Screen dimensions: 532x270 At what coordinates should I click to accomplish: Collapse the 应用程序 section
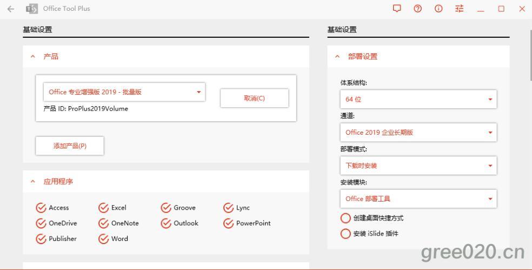pos(33,182)
